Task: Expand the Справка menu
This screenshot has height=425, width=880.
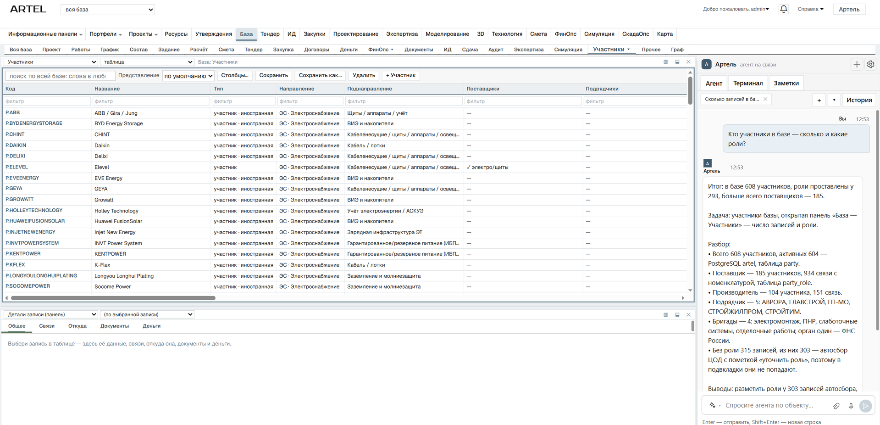Action: coord(810,9)
